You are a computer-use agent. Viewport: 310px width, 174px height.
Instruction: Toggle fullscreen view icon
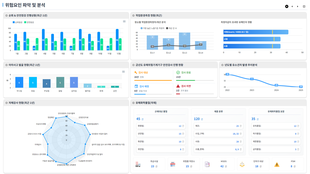click(x=304, y=6)
